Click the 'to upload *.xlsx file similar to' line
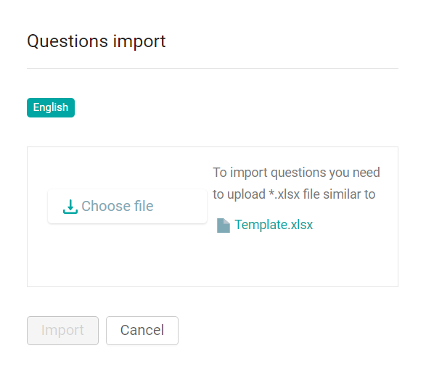 [294, 194]
